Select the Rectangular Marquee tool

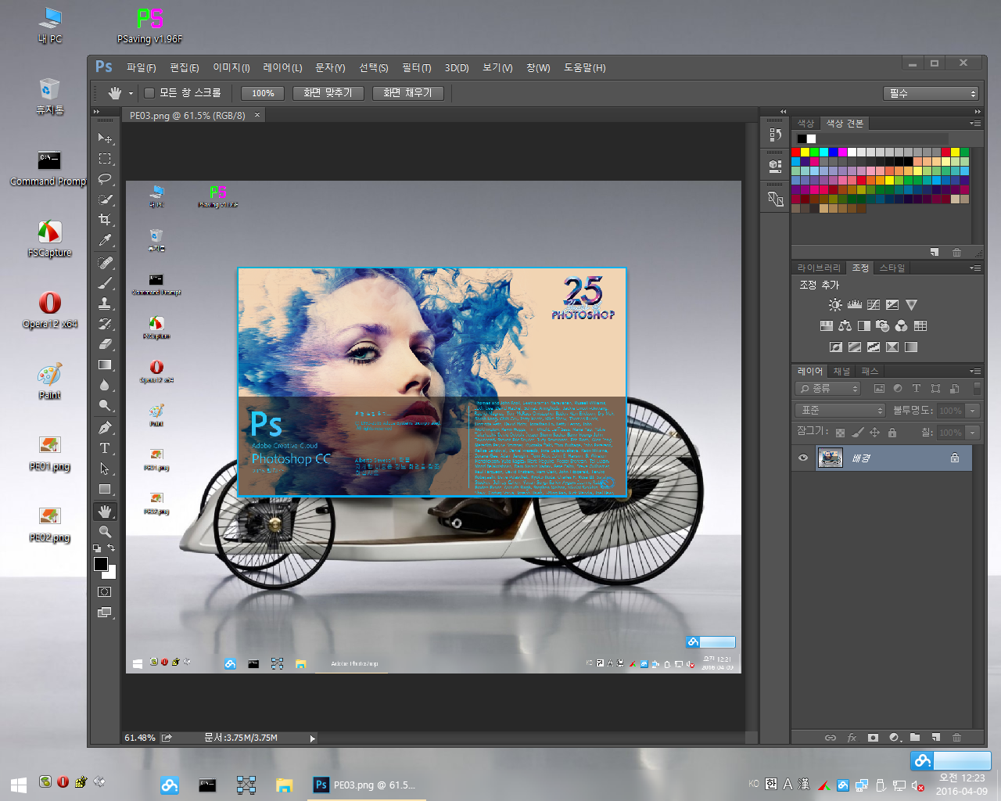(x=105, y=159)
